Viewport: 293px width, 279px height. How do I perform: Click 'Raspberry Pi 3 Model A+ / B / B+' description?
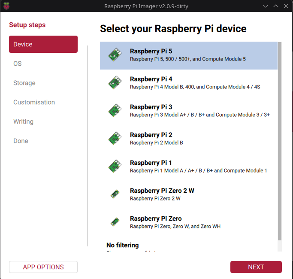pos(200,115)
